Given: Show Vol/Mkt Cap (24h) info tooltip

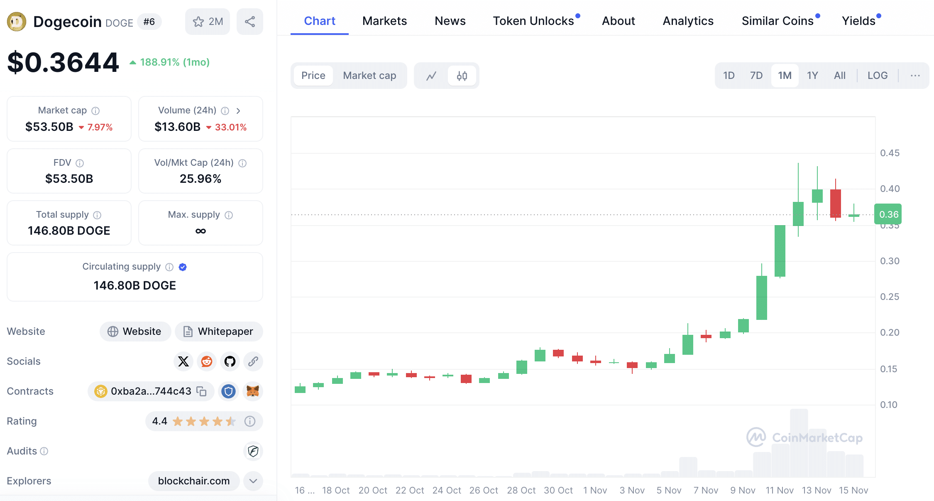Looking at the screenshot, I should (x=242, y=163).
